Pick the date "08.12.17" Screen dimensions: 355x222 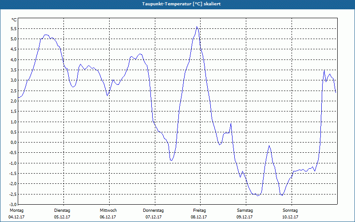199,217
